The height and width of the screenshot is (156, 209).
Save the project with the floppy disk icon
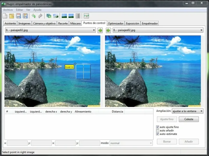pos(18,16)
